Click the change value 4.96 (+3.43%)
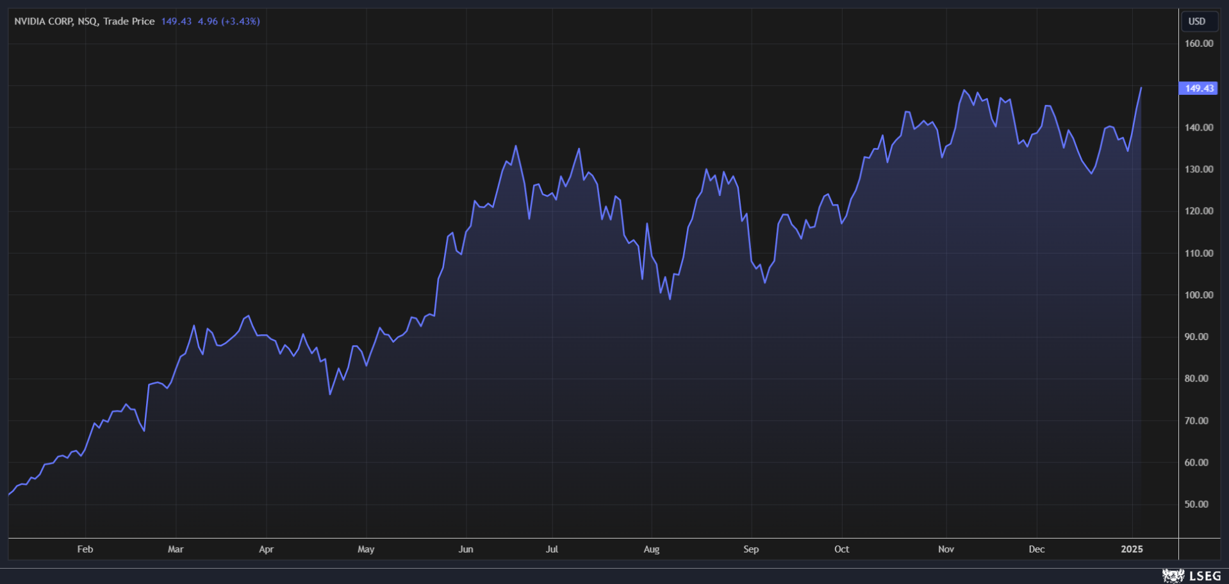Image resolution: width=1229 pixels, height=584 pixels. (x=229, y=21)
